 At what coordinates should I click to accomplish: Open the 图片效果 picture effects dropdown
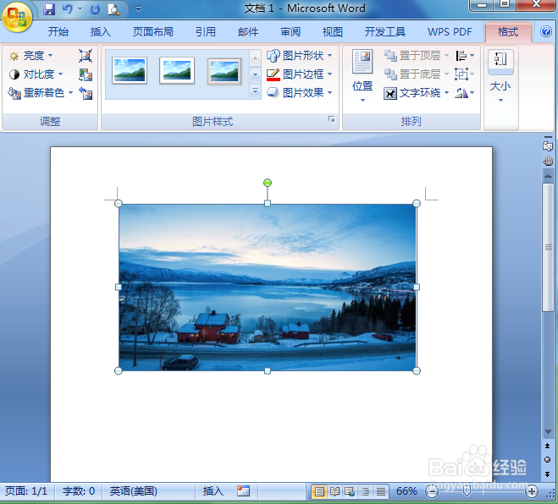click(x=299, y=93)
